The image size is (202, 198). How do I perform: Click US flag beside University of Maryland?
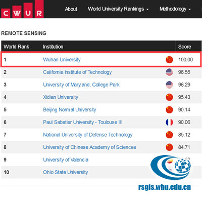(169, 85)
